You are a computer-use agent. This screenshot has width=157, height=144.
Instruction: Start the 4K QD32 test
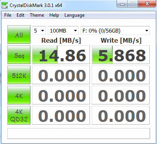click(x=19, y=115)
